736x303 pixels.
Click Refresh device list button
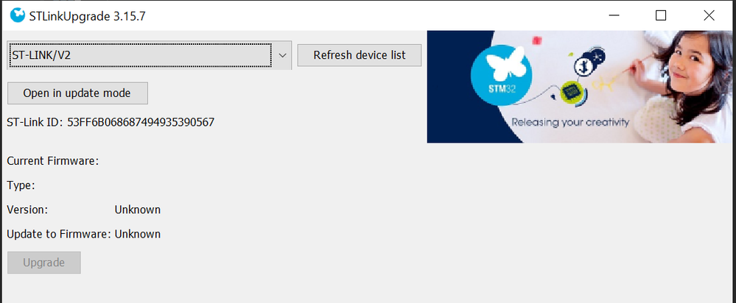pos(360,55)
